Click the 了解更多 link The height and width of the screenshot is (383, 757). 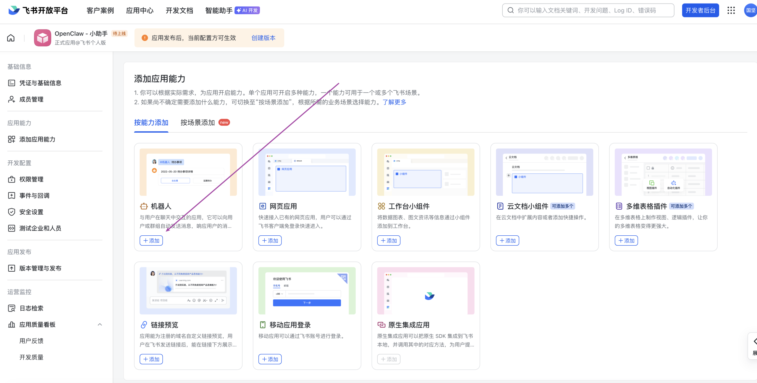click(x=394, y=102)
